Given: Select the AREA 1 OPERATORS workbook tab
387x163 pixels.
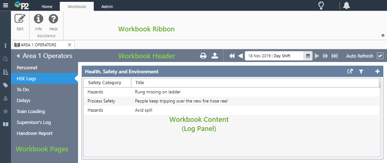Looking at the screenshot, I should pos(44,45).
